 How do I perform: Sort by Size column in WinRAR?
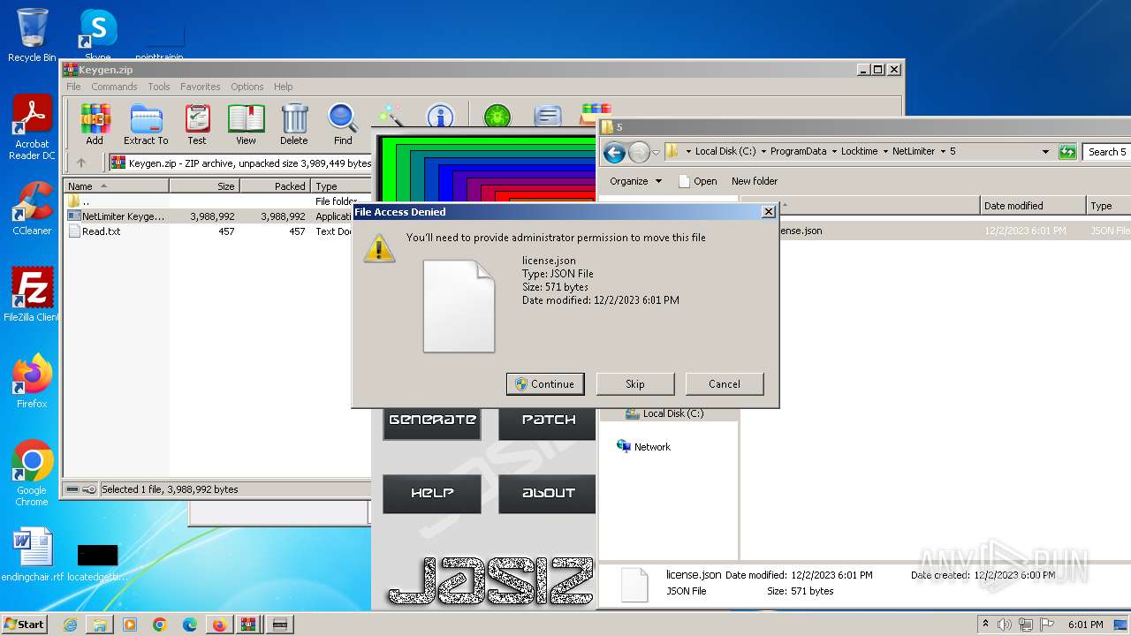(x=204, y=186)
